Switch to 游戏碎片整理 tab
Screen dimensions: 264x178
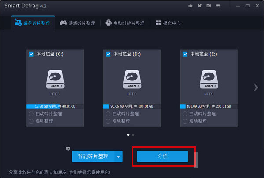point(77,23)
